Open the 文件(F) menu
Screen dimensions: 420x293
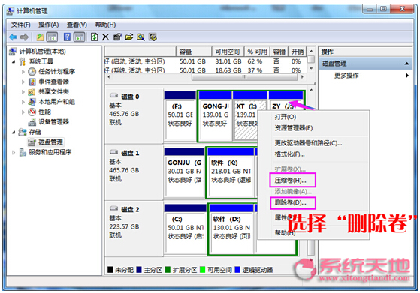20,25
